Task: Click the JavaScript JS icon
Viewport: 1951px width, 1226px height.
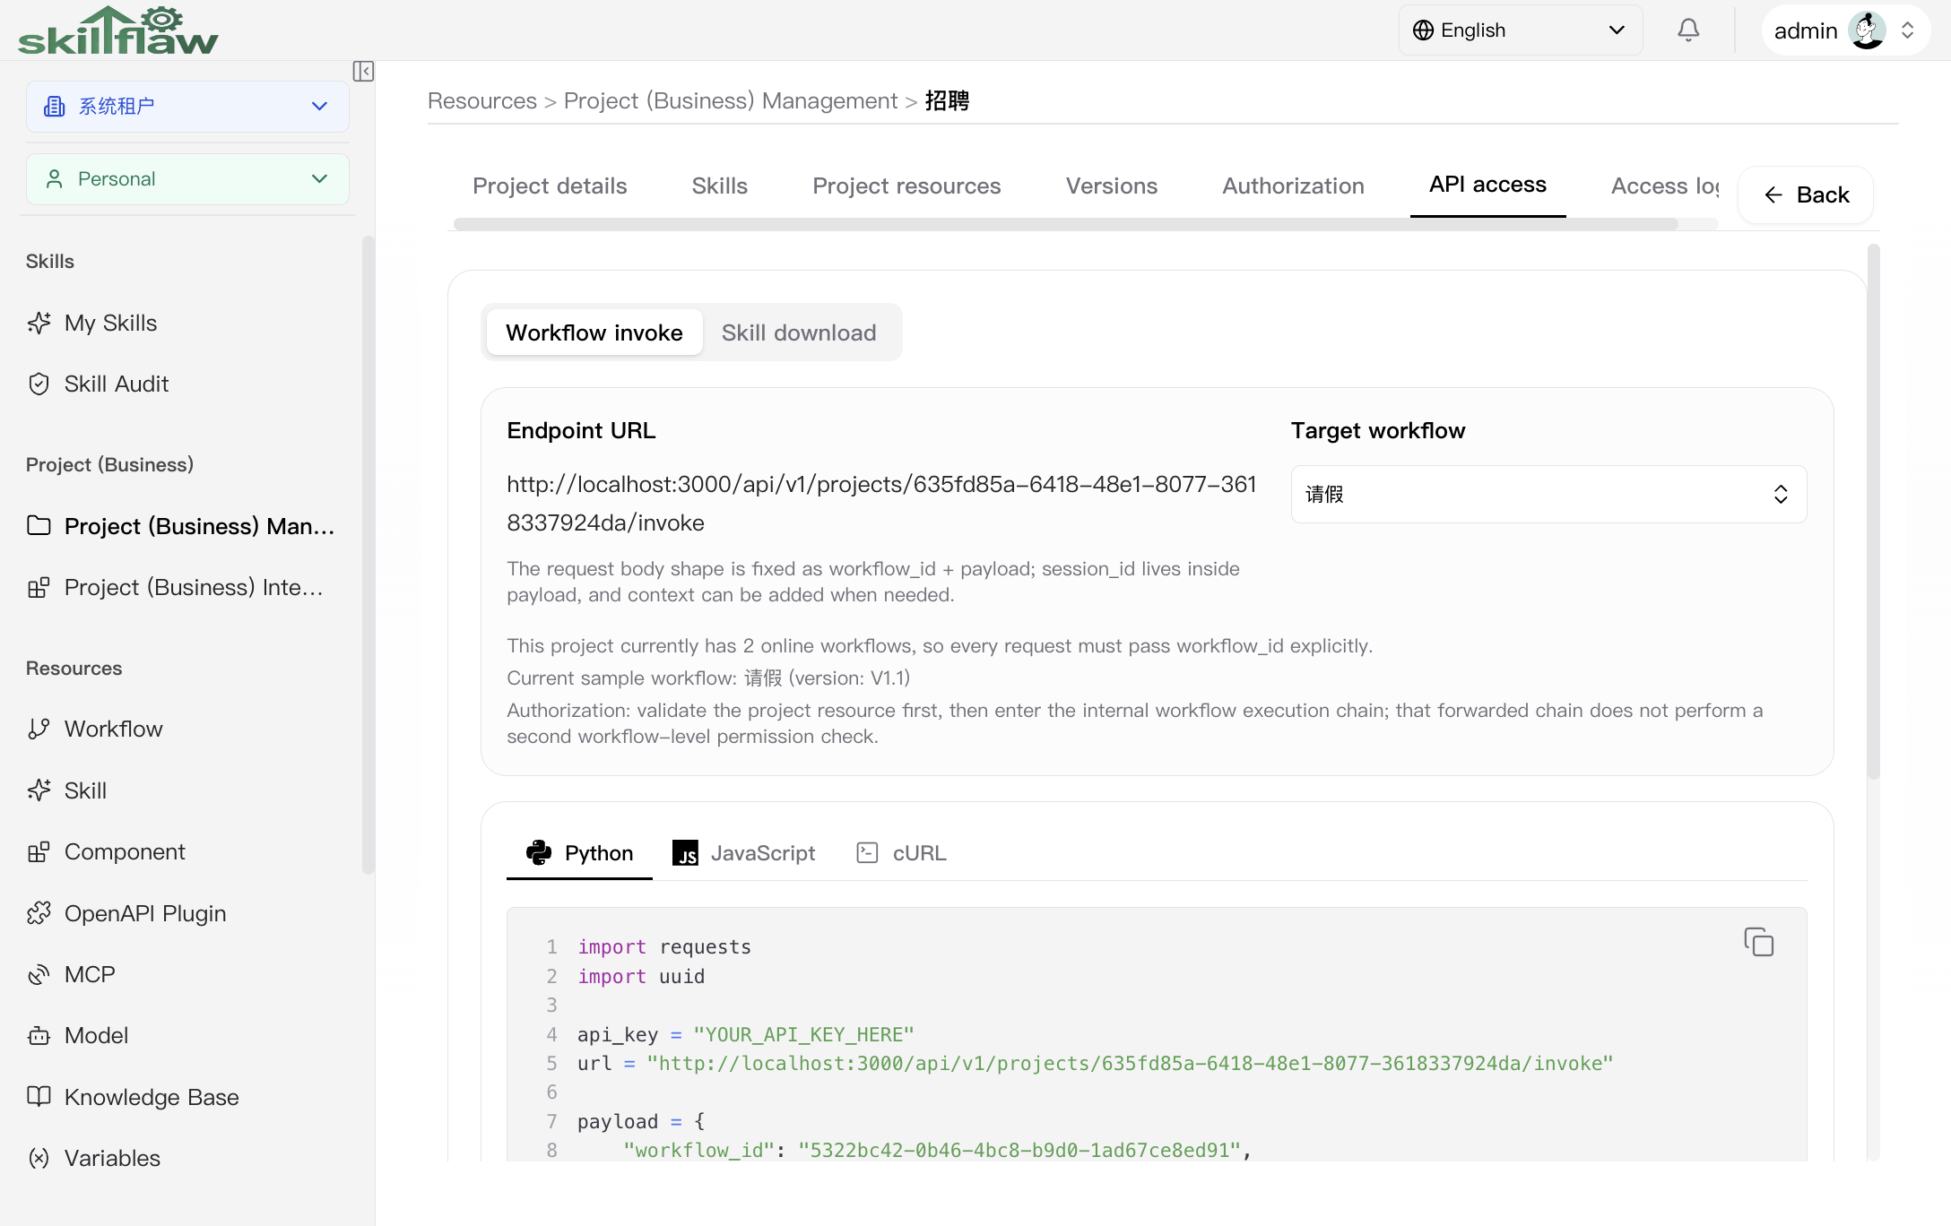Action: (685, 852)
